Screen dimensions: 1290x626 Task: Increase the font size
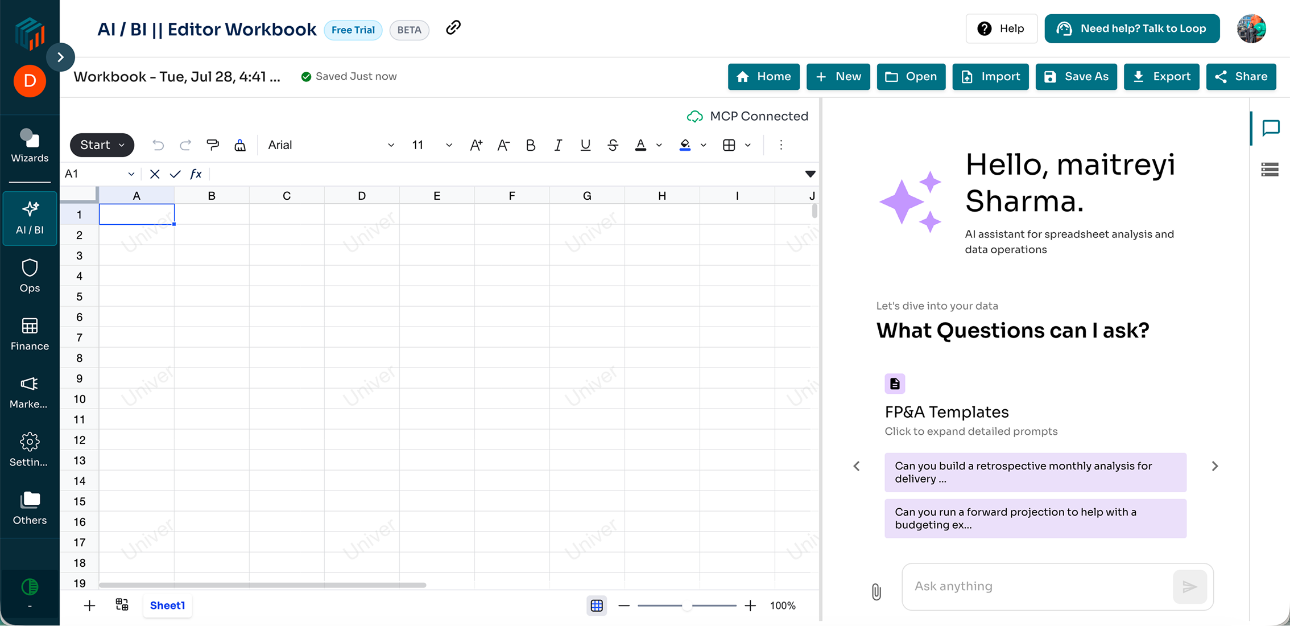[476, 145]
